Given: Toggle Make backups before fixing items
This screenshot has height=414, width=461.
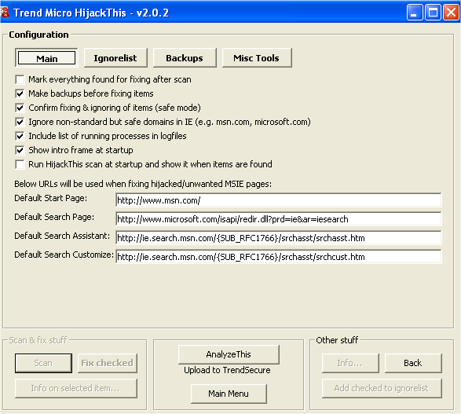Looking at the screenshot, I should (20, 93).
